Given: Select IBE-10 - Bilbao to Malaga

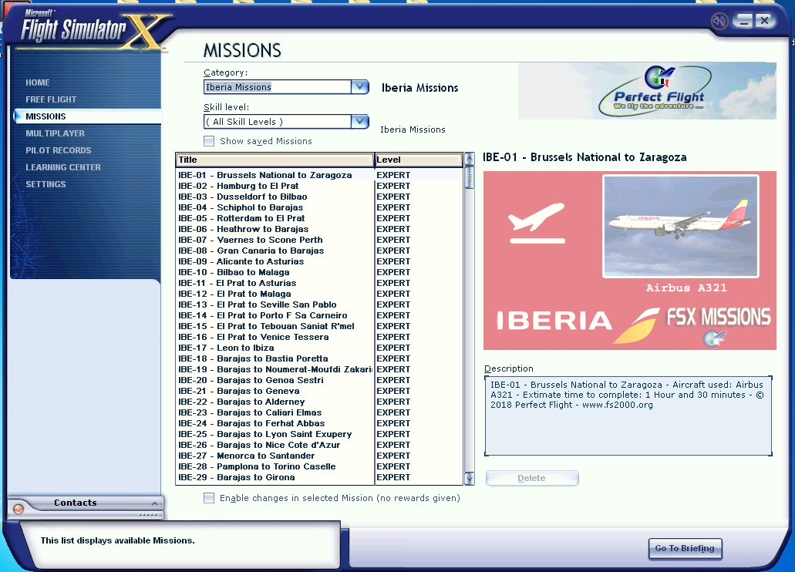Looking at the screenshot, I should point(319,272).
